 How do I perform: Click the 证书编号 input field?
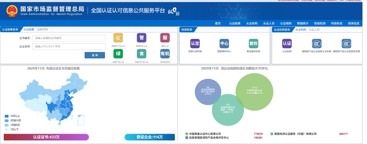[x=69, y=38]
